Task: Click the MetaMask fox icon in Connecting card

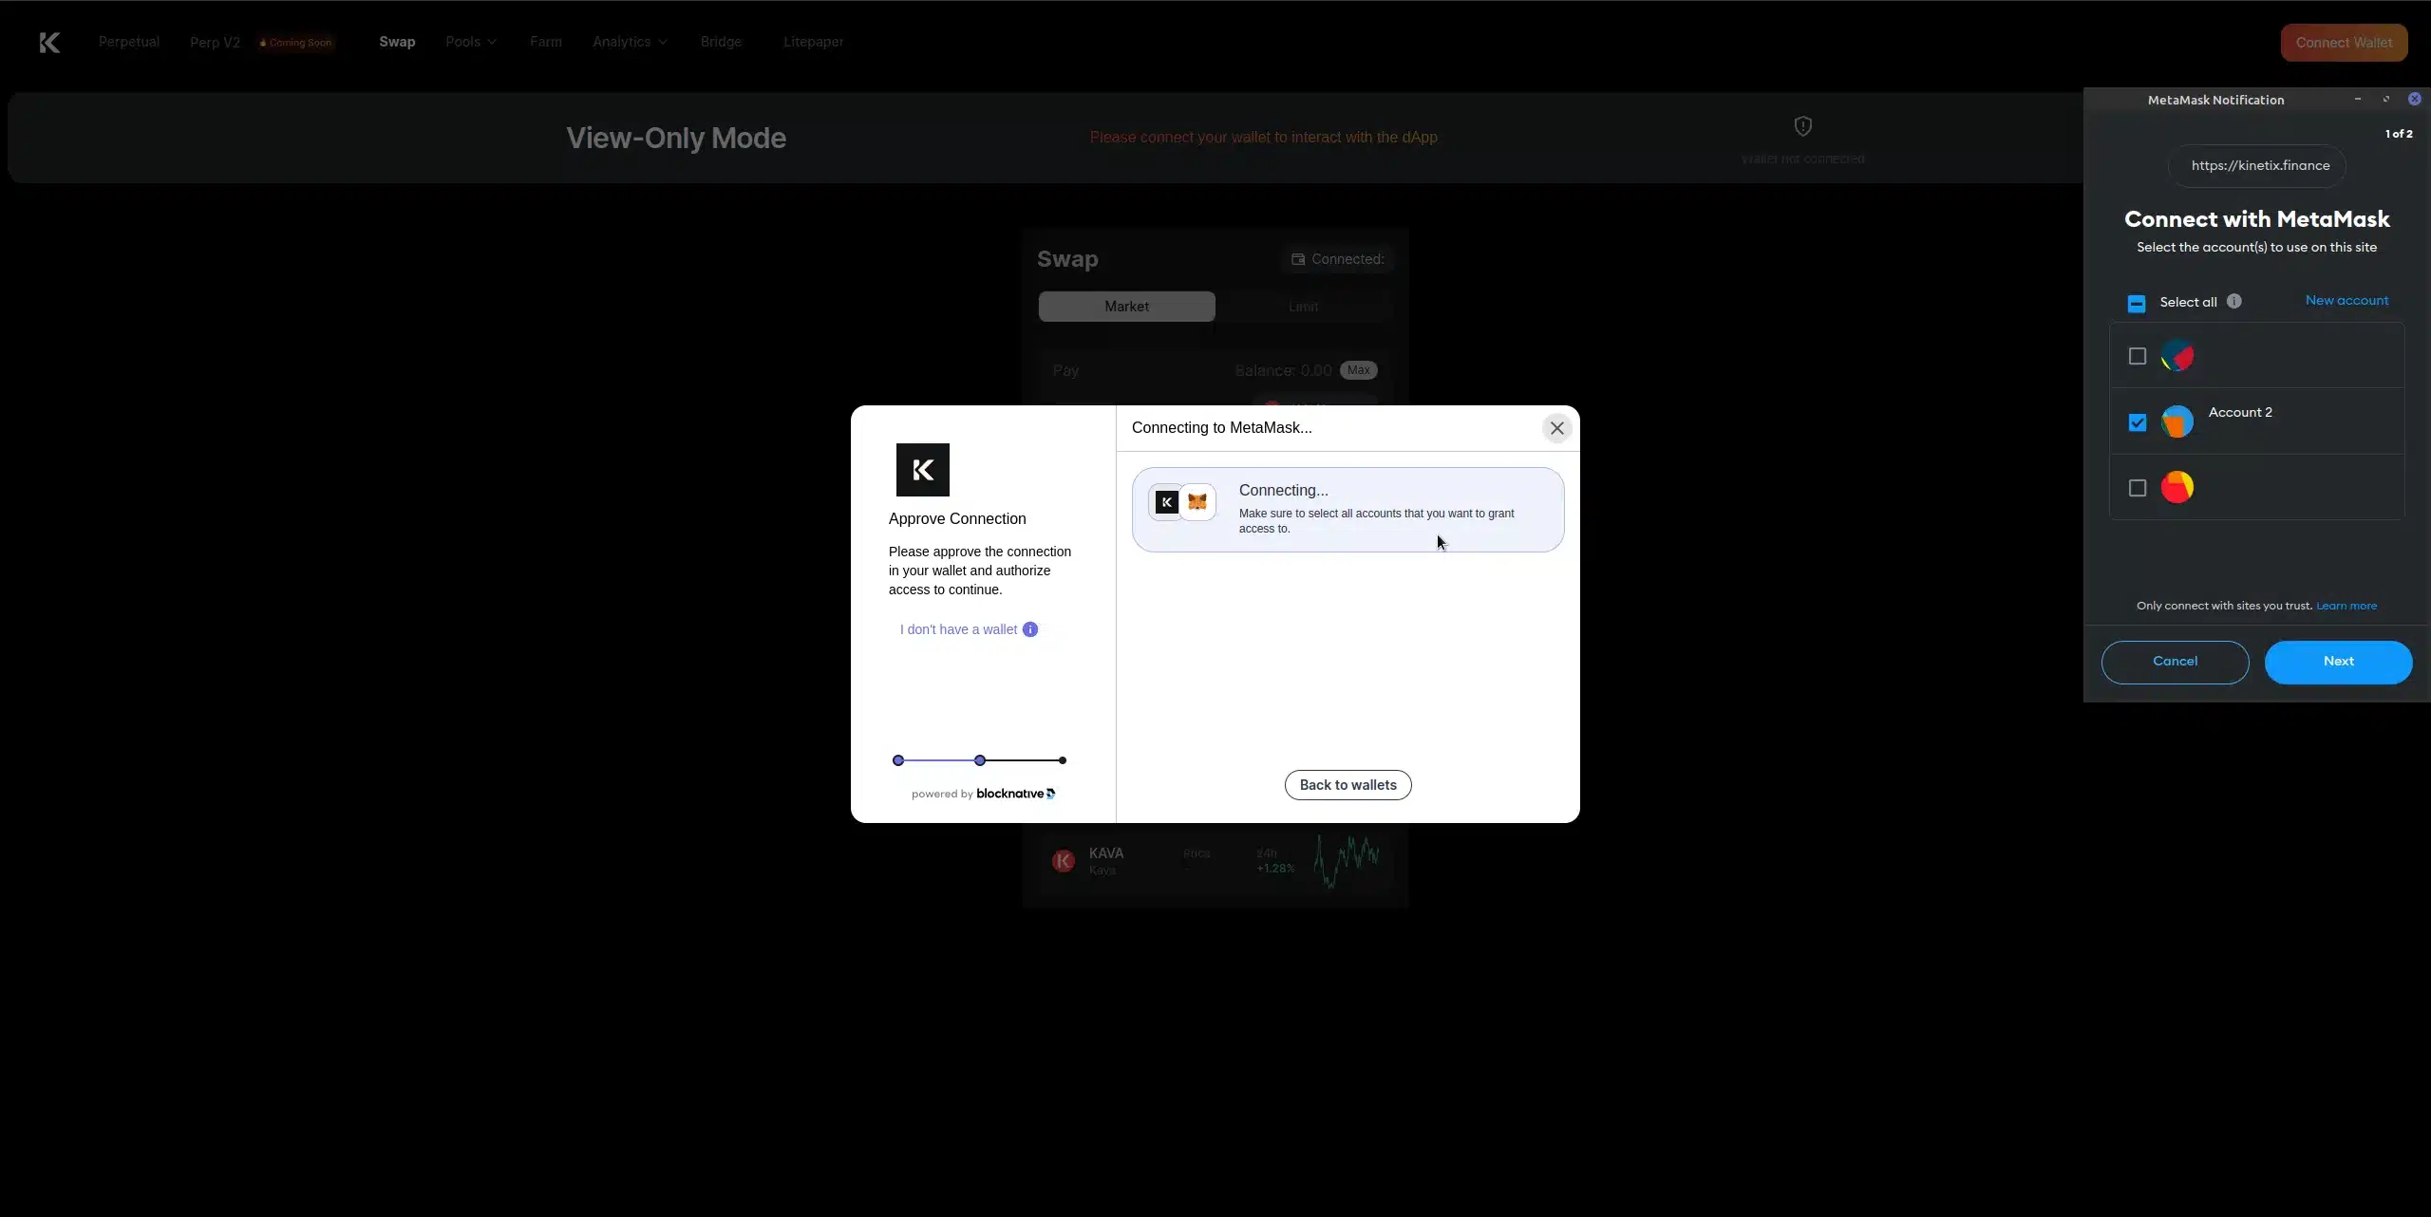Action: pos(1197,502)
